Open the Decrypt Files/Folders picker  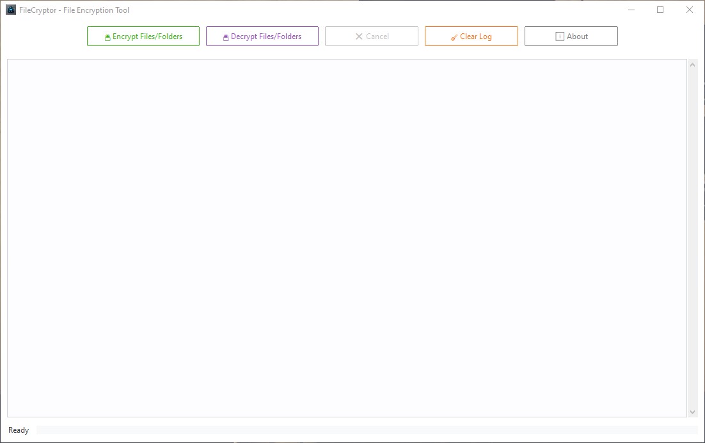coord(262,36)
